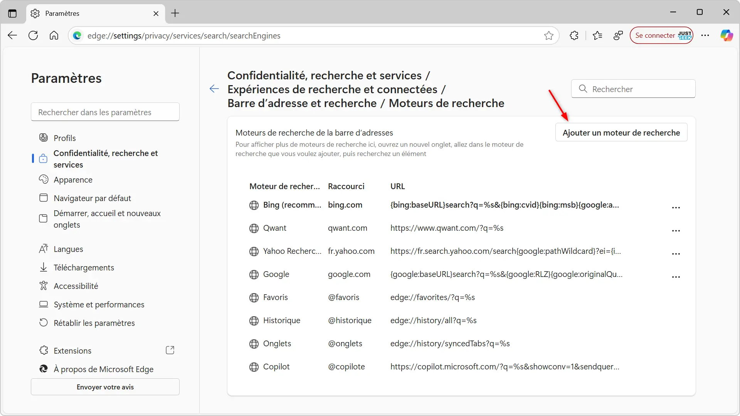Open Système et performances section
740x416 pixels.
[x=99, y=304]
